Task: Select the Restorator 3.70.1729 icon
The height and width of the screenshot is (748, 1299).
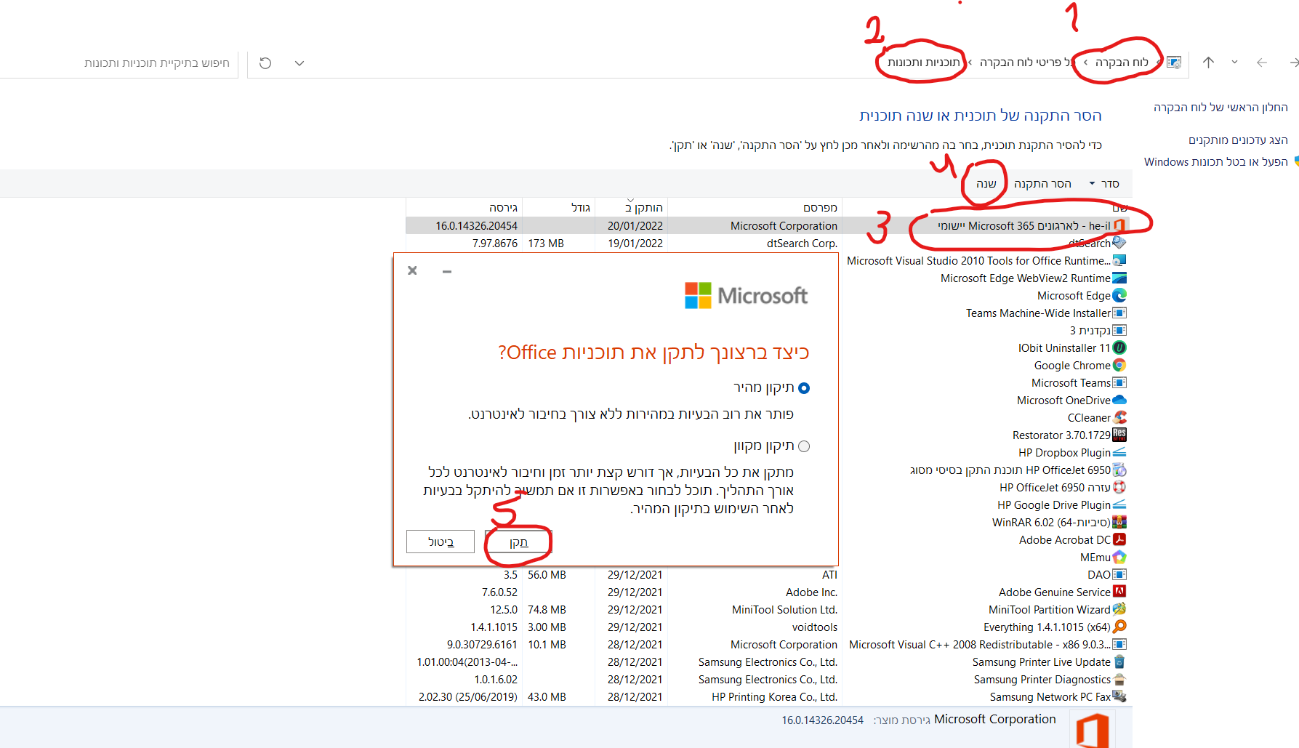Action: pos(1119,435)
